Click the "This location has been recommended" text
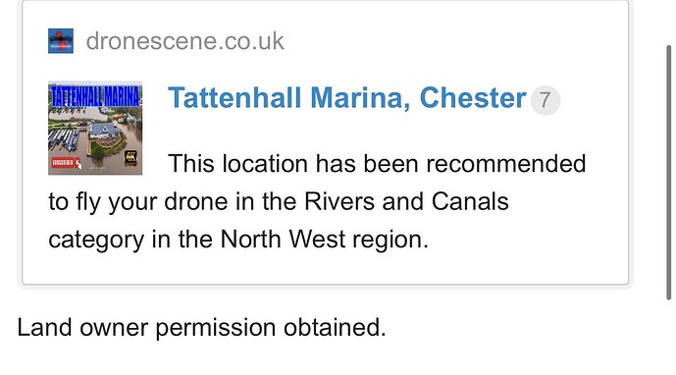This screenshot has height=375, width=676. (377, 164)
